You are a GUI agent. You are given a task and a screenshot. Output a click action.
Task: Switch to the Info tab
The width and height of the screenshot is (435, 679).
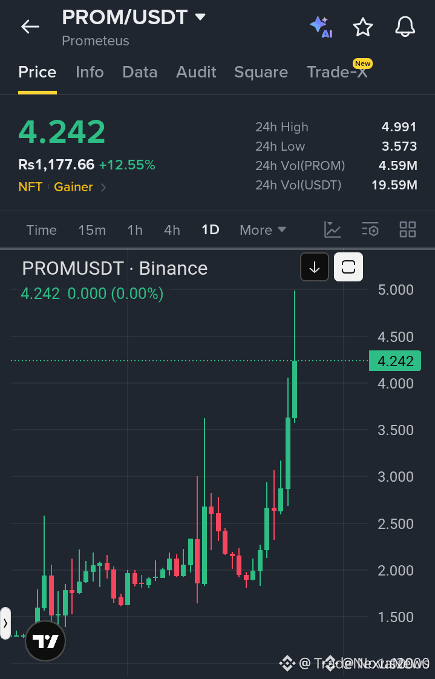click(x=90, y=72)
